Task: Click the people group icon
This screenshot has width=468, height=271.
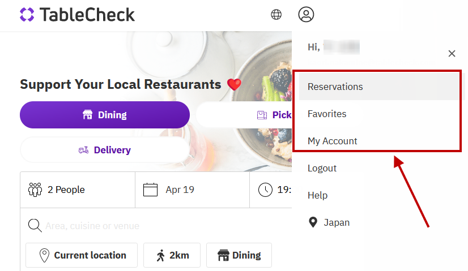Action: click(35, 190)
